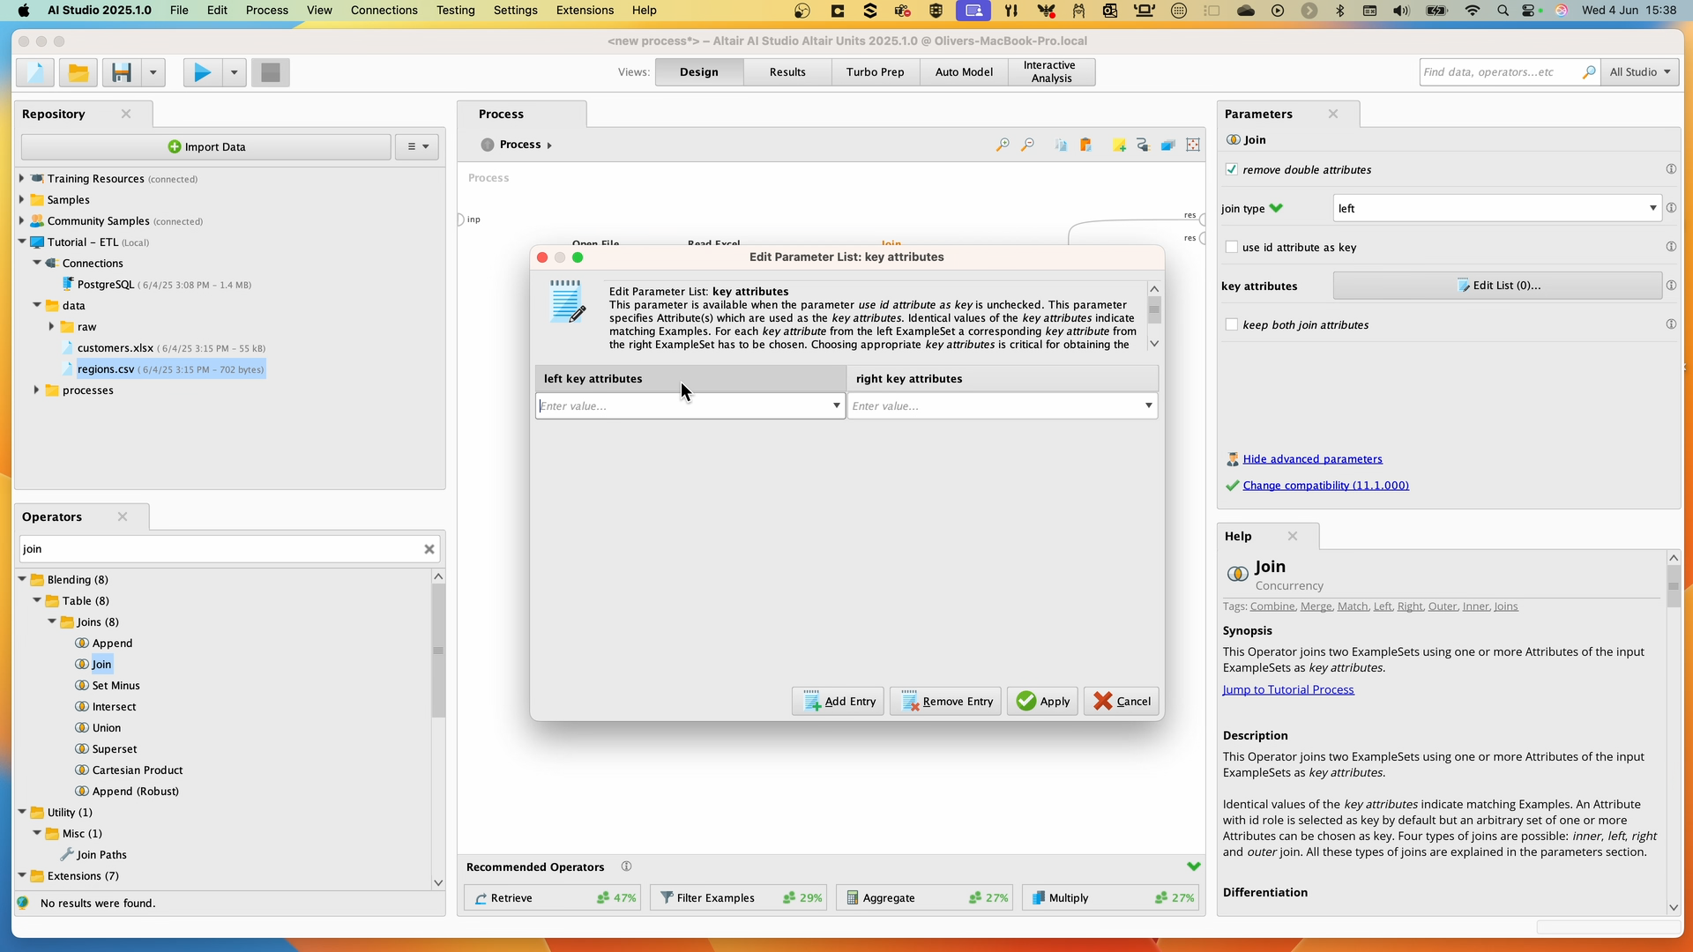The width and height of the screenshot is (1693, 952).
Task: Open the left key attributes value dropdown
Action: (835, 405)
